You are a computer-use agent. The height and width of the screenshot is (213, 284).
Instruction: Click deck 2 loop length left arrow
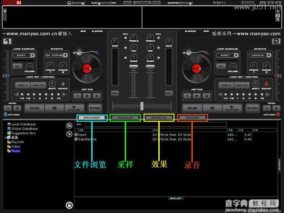(220, 94)
